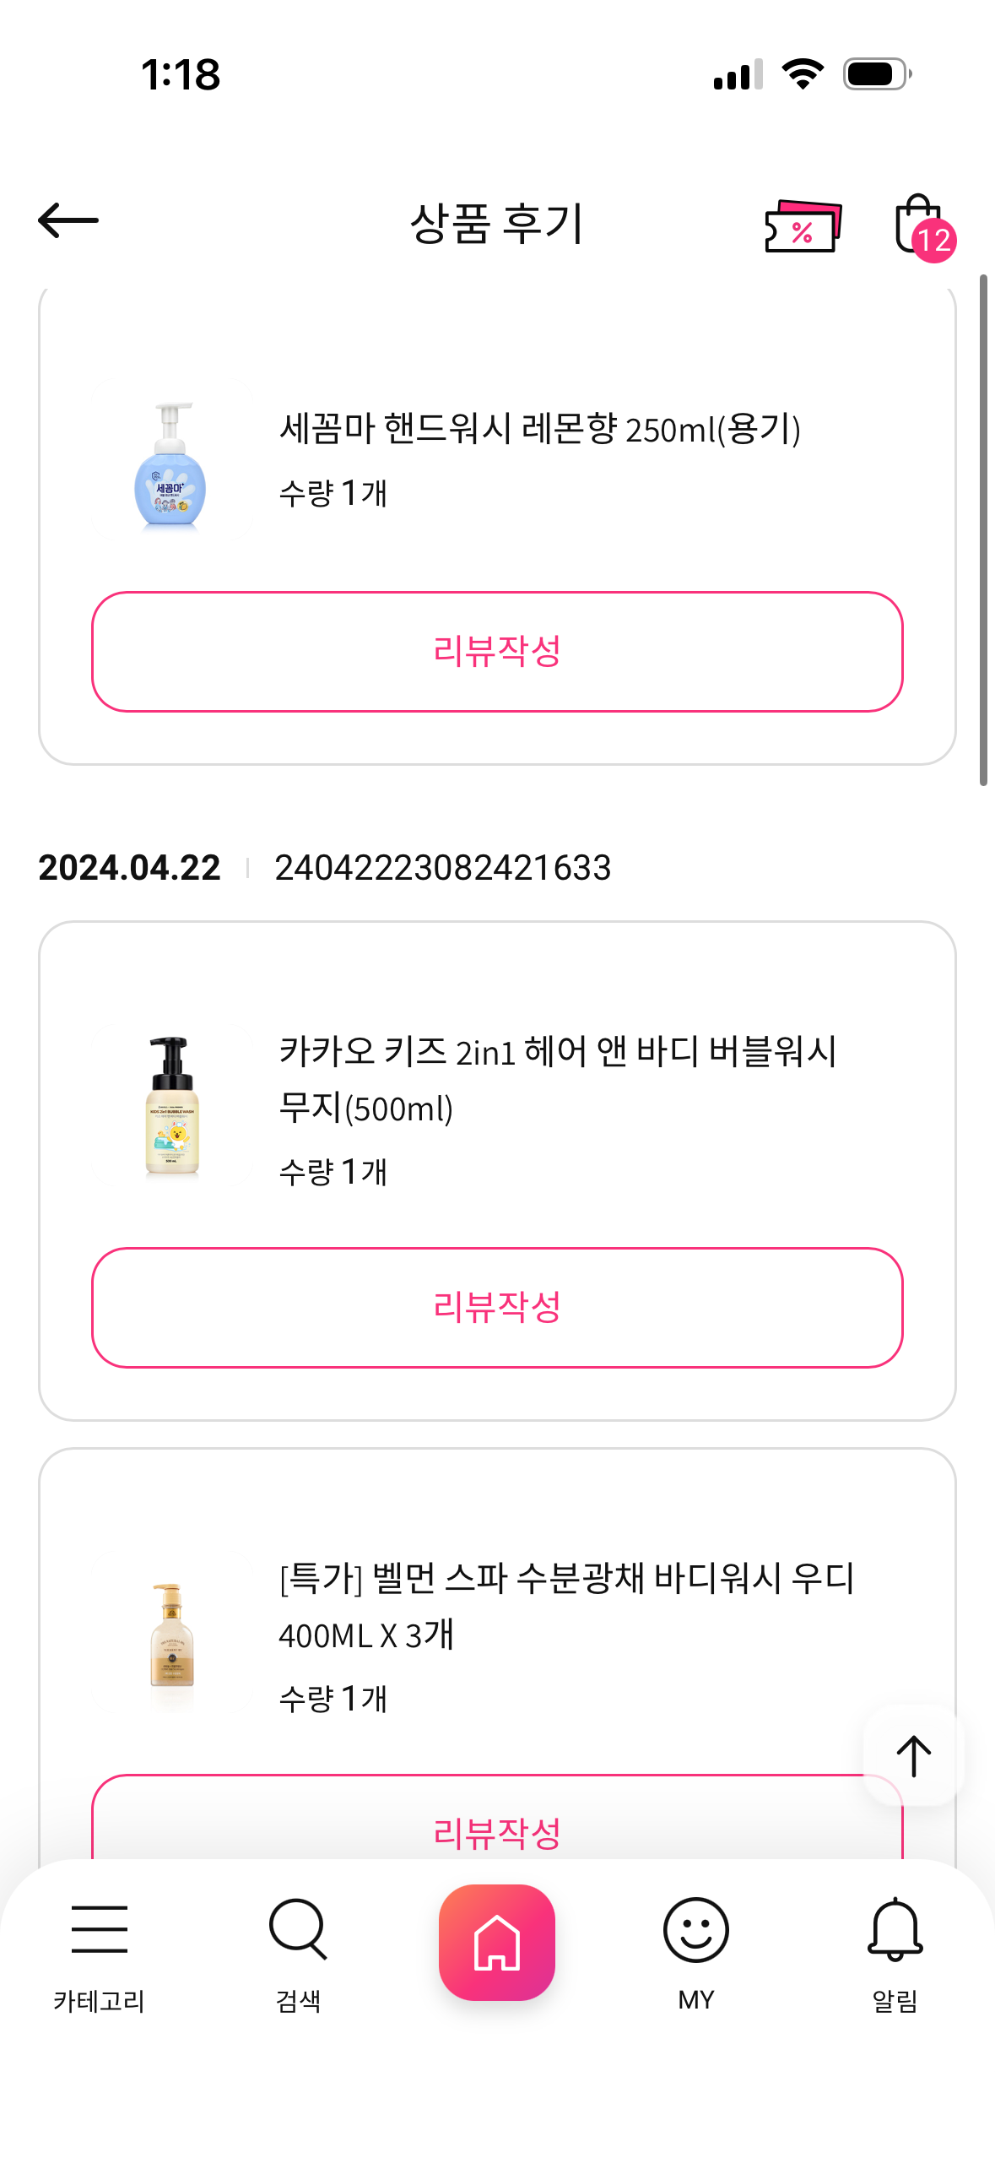Go to the home button
The width and height of the screenshot is (995, 2158).
click(497, 1942)
